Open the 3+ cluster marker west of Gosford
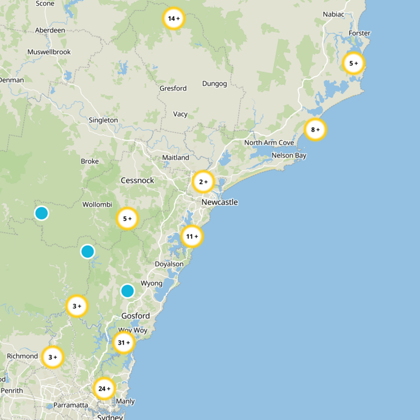The height and width of the screenshot is (420, 420). (77, 306)
